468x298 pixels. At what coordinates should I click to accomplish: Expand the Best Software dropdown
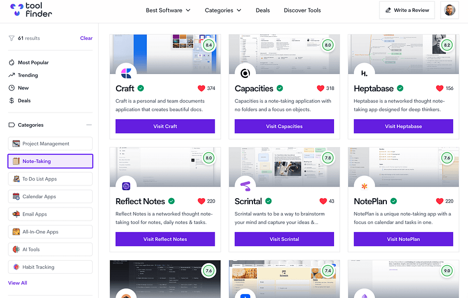[x=168, y=10]
